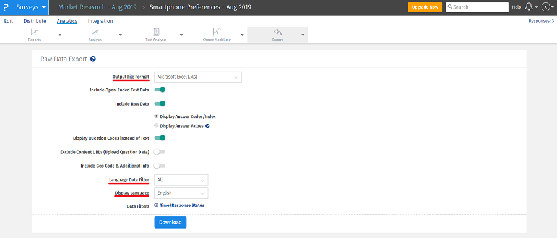Open the Surveys product dropdown
557x238 pixels.
click(x=31, y=7)
